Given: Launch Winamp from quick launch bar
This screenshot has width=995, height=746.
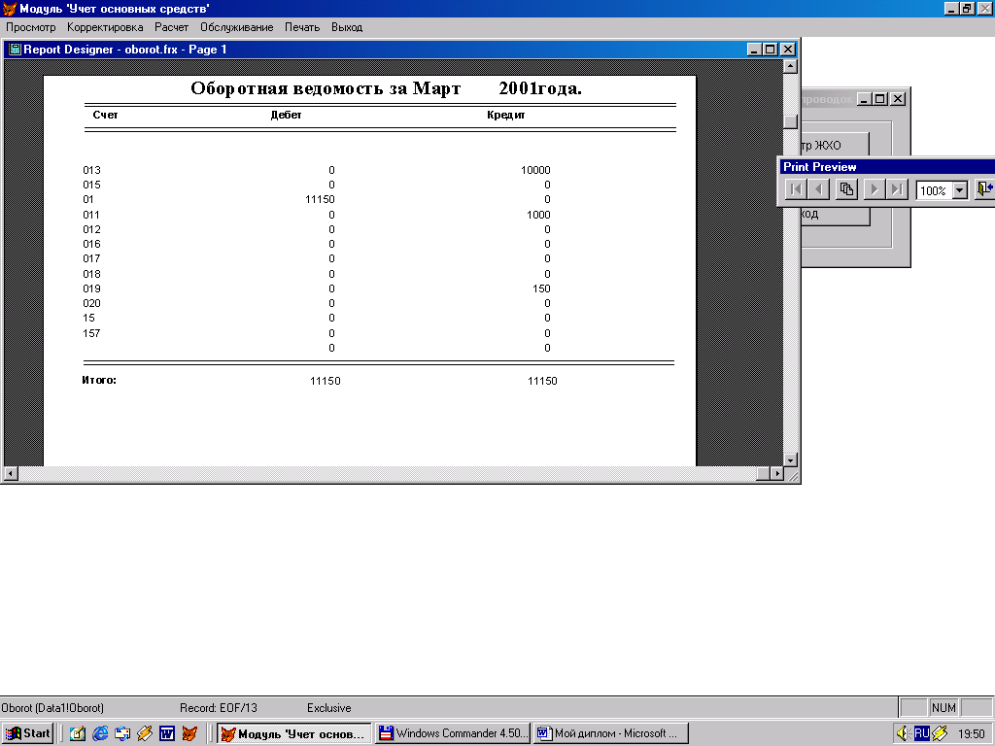Looking at the screenshot, I should (145, 733).
